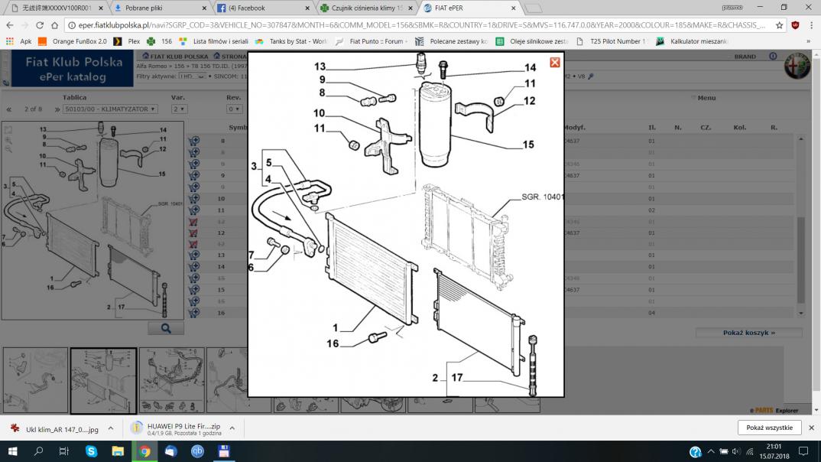The image size is (821, 462).
Task: Close the downloads bar
Action: pos(811,428)
